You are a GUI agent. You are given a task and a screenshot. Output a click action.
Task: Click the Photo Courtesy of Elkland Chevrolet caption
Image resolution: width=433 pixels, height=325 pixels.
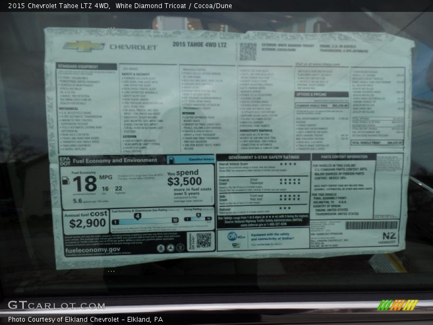point(86,319)
